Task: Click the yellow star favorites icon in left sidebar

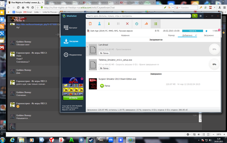Action: coord(2,12)
